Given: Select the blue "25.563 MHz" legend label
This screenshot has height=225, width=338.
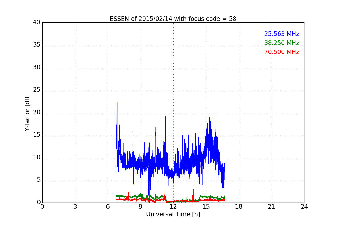Looking at the screenshot, I should [x=282, y=34].
